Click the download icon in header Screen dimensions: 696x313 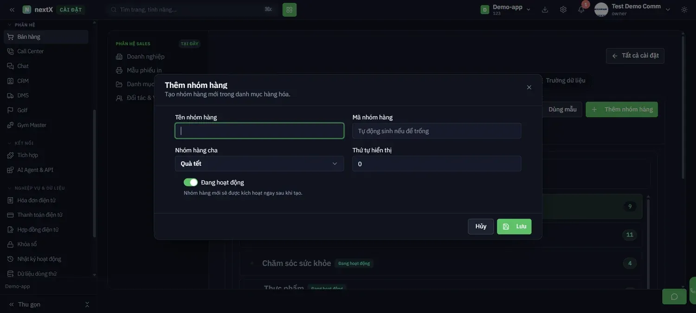coord(545,10)
